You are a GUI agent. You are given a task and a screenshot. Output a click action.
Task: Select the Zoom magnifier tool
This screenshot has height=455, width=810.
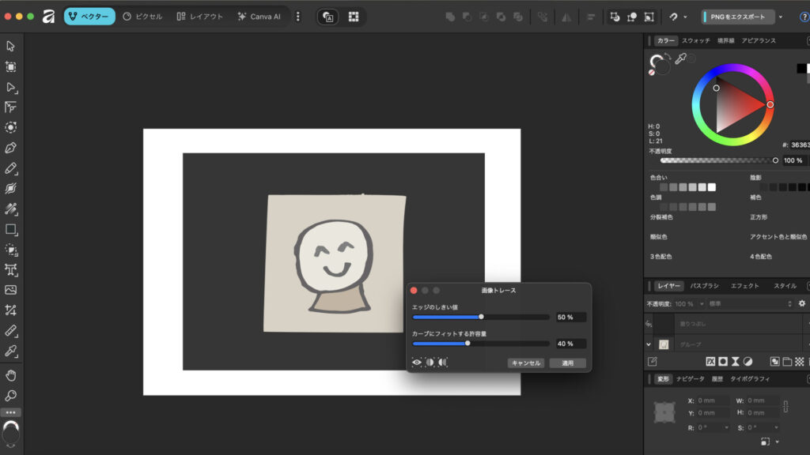11,395
